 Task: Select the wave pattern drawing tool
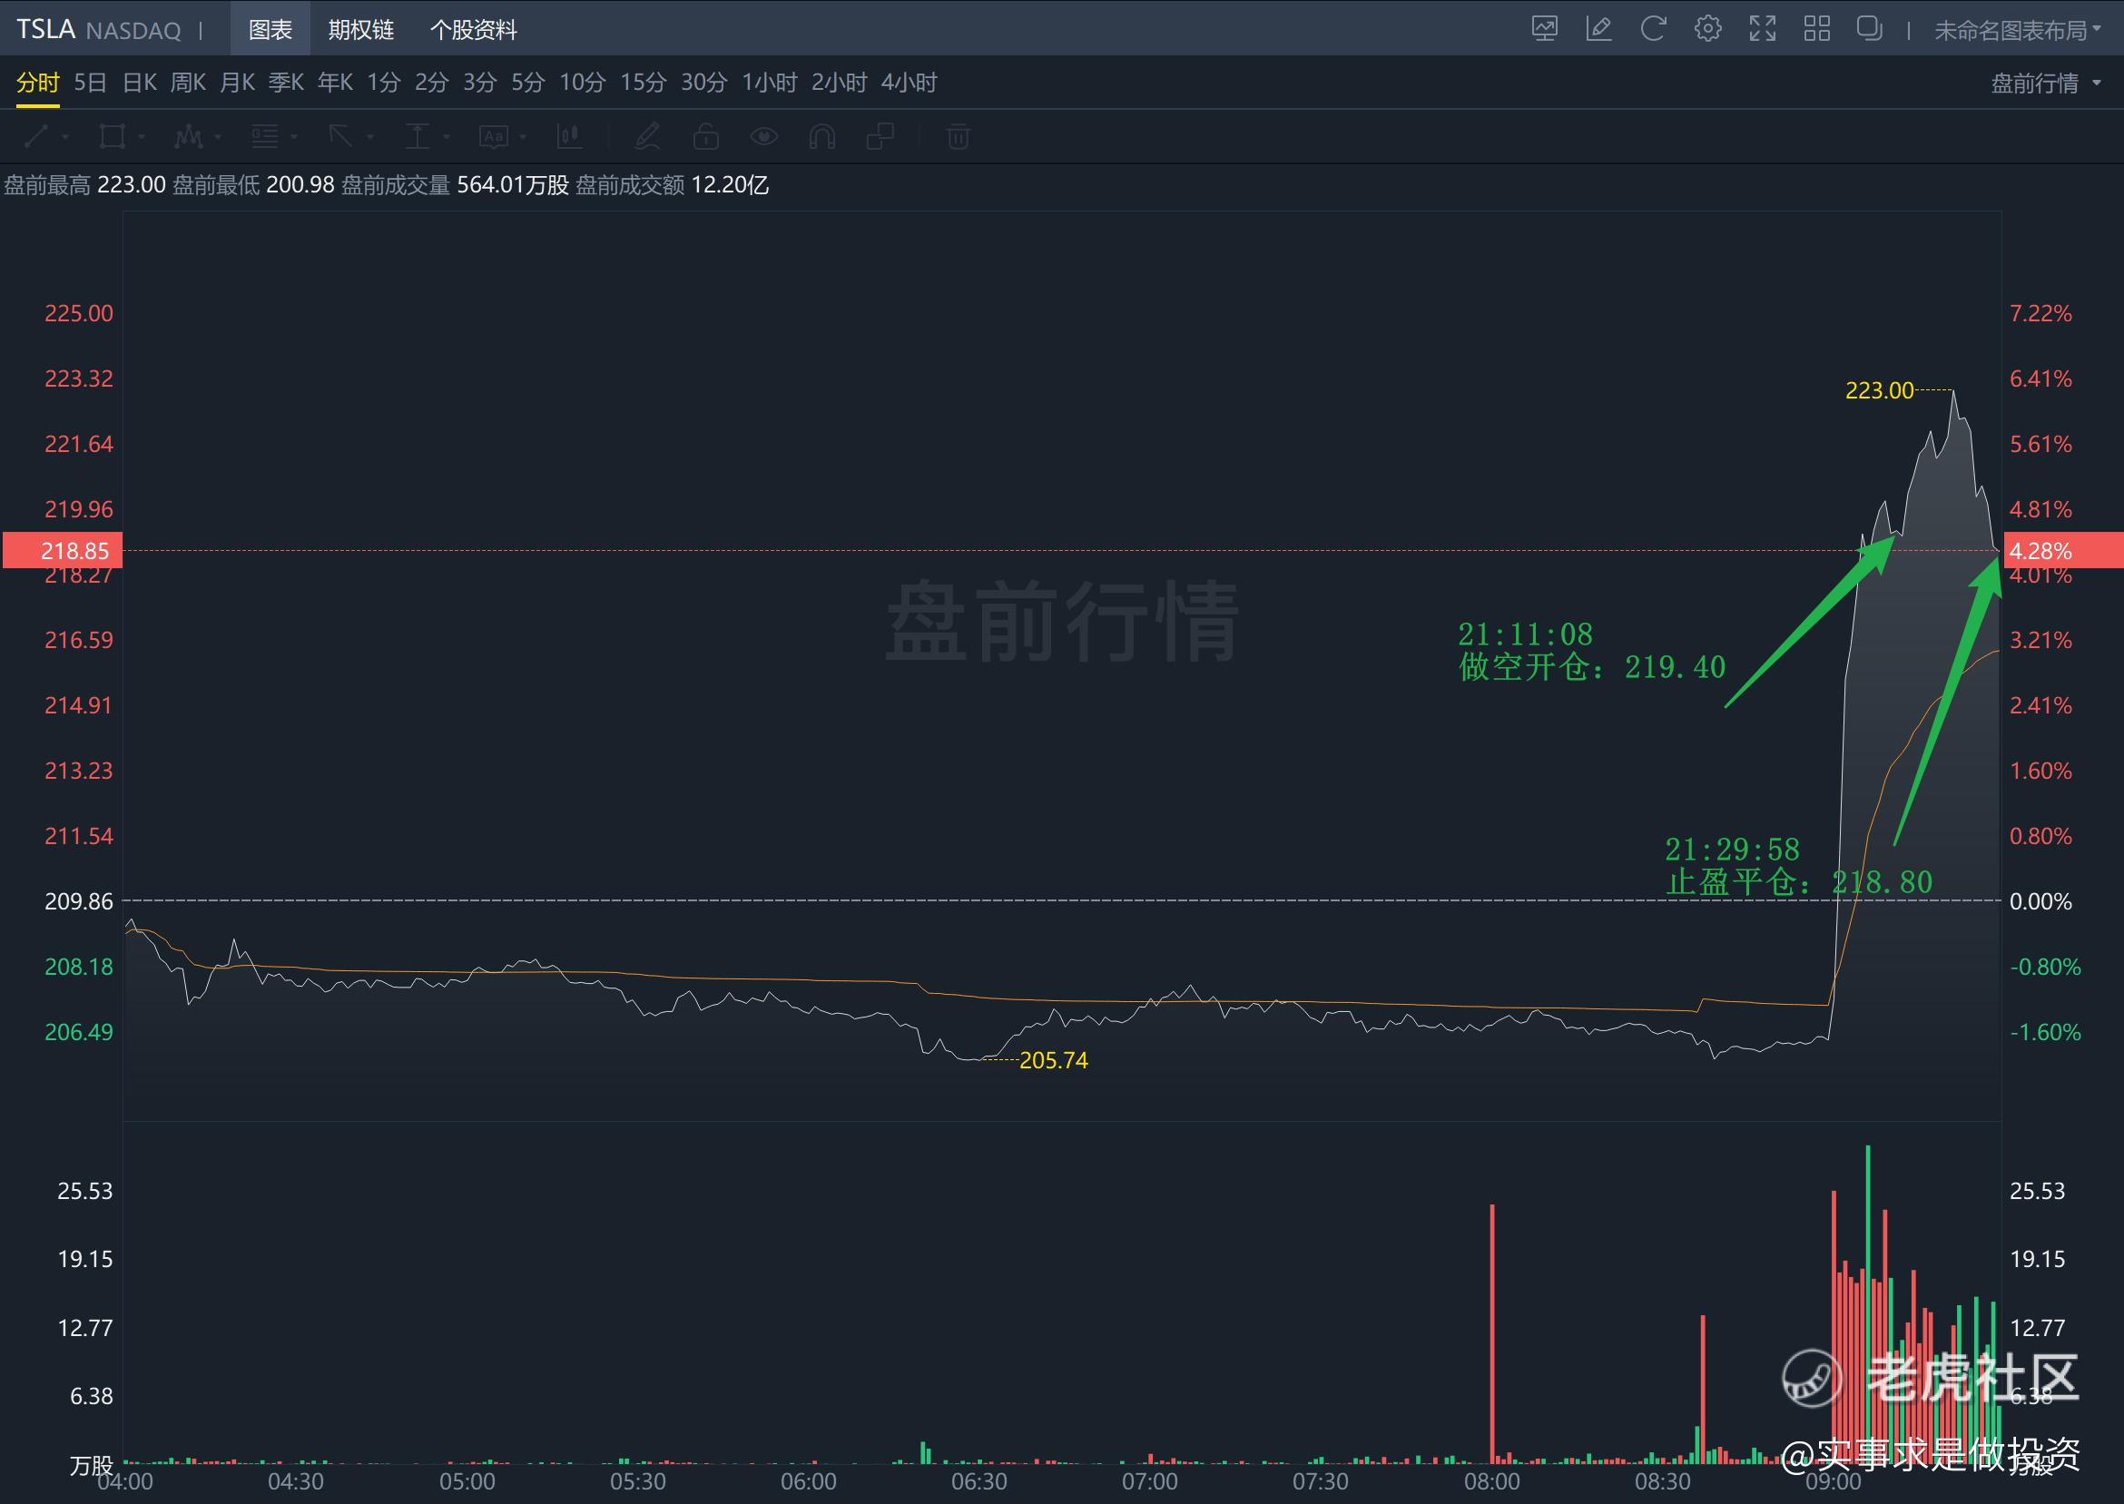(188, 137)
